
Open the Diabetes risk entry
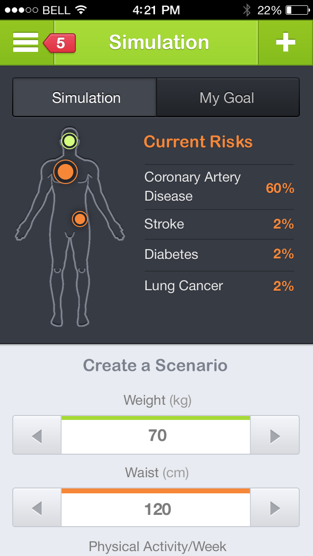pyautogui.click(x=219, y=255)
